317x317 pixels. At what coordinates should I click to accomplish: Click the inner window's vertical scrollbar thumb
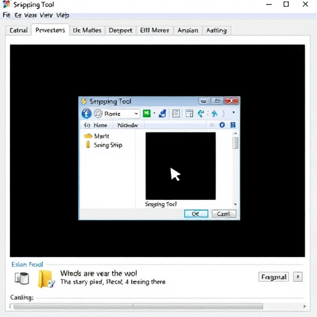pos(235,143)
